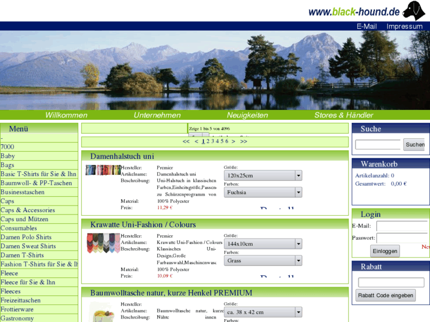This screenshot has height=322, width=430.
Task: Open the Neuigkeiten tab
Action: (x=247, y=115)
